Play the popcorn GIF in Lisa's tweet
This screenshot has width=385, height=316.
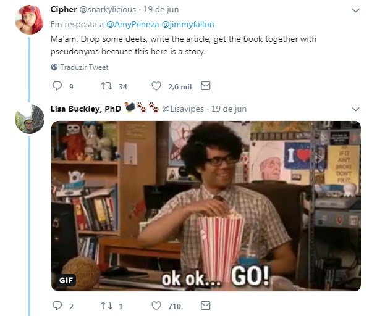(x=206, y=206)
